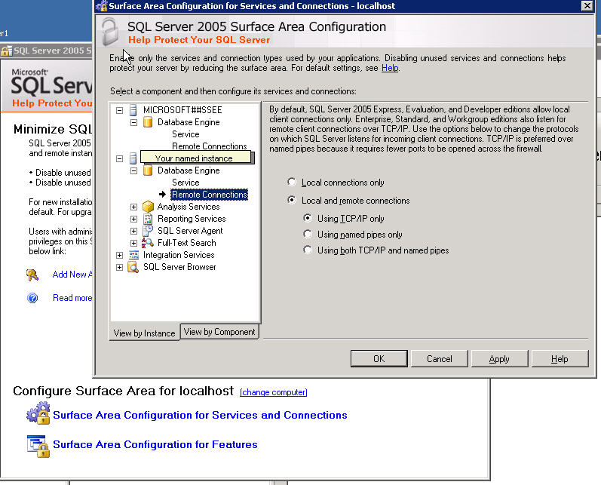
Task: Click the Services and Connections gear-lock icon
Action: click(x=38, y=413)
